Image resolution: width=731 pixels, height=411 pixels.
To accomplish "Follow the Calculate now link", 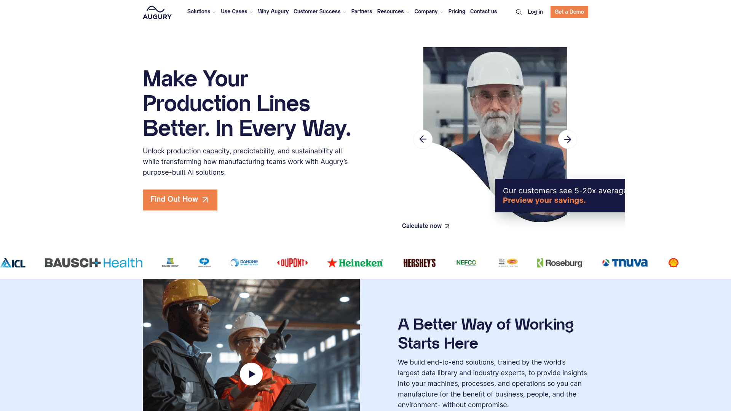I will [426, 226].
